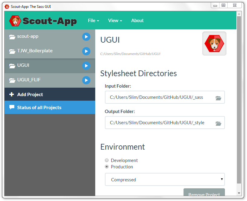
Task: Click Add Project
Action: pos(50,94)
